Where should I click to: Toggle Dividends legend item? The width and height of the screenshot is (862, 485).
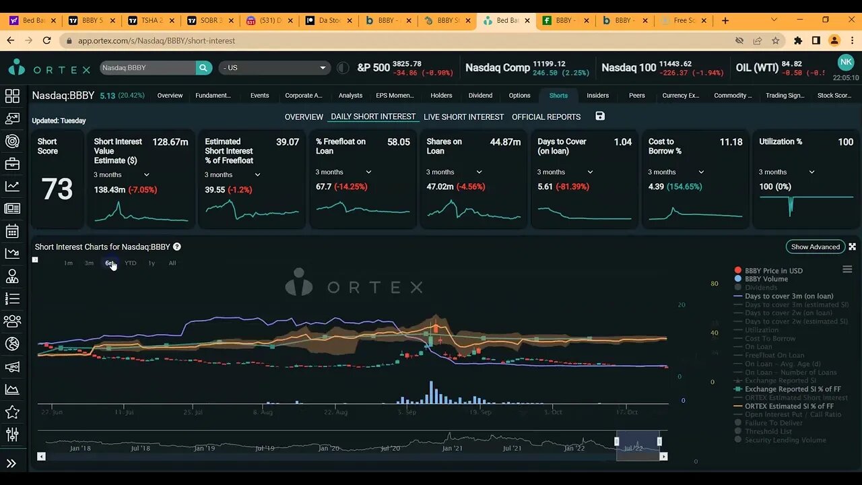coord(756,288)
